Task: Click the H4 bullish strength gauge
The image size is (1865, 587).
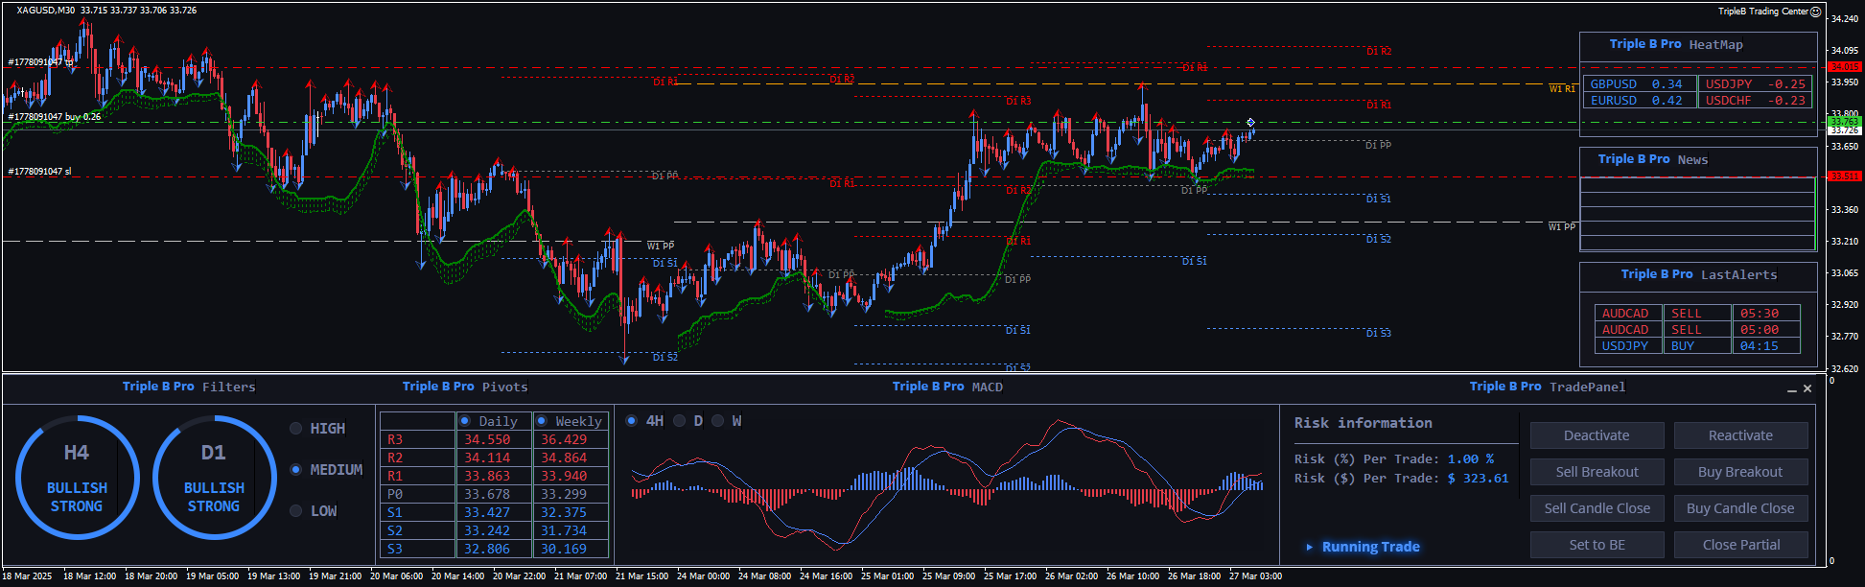Action: [77, 477]
